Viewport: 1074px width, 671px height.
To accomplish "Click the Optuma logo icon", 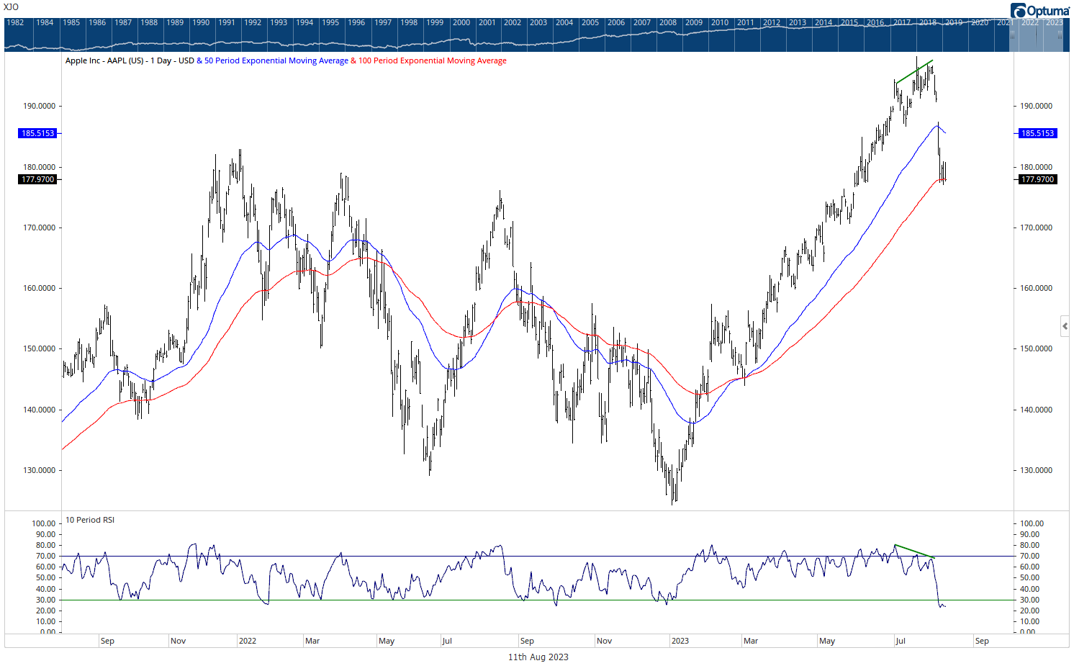I will coord(1019,11).
